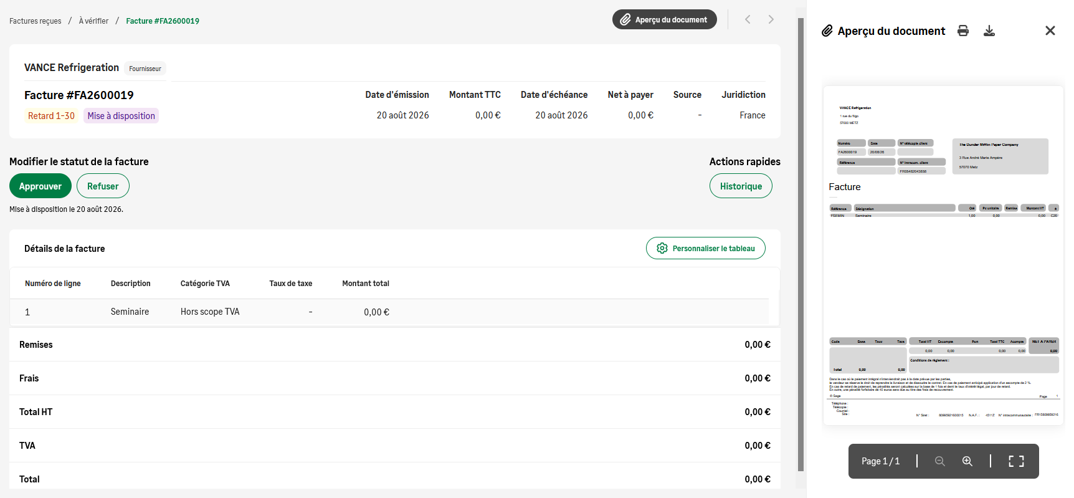This screenshot has height=498, width=1074.
Task: Click the vertical scrollbar of the invoice page
Action: coord(801,244)
